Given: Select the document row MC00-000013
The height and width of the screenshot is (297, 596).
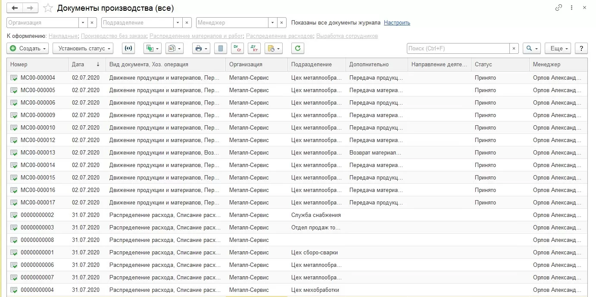Looking at the screenshot, I should pos(38,153).
